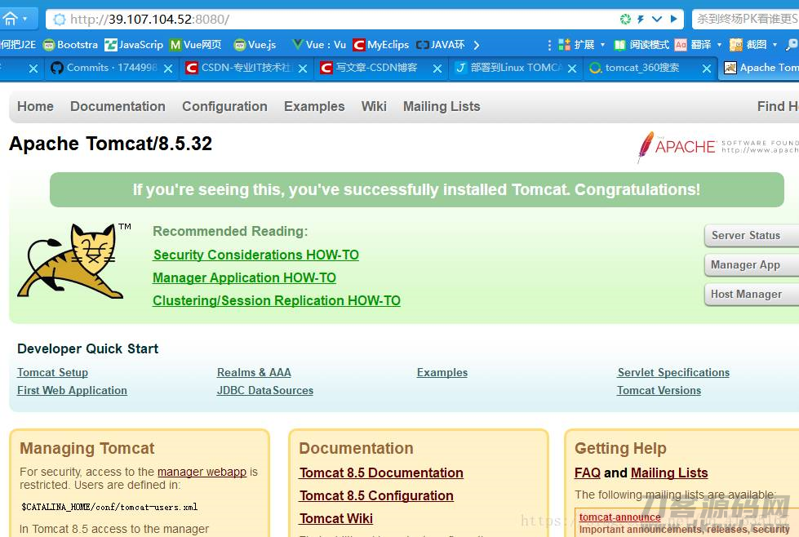
Task: Click the lightning speed-mode icon in address bar
Action: coord(641,20)
